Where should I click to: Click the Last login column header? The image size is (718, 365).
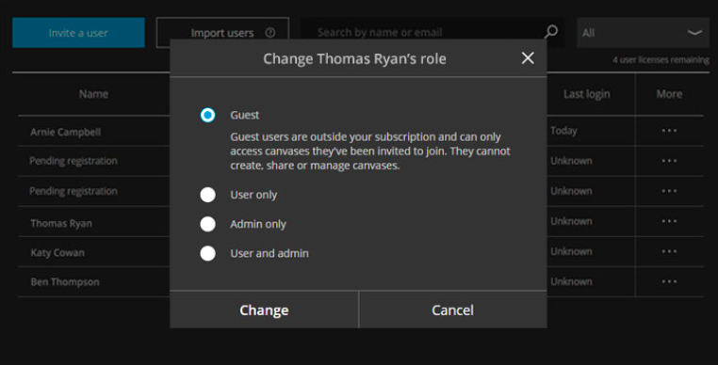pos(587,94)
